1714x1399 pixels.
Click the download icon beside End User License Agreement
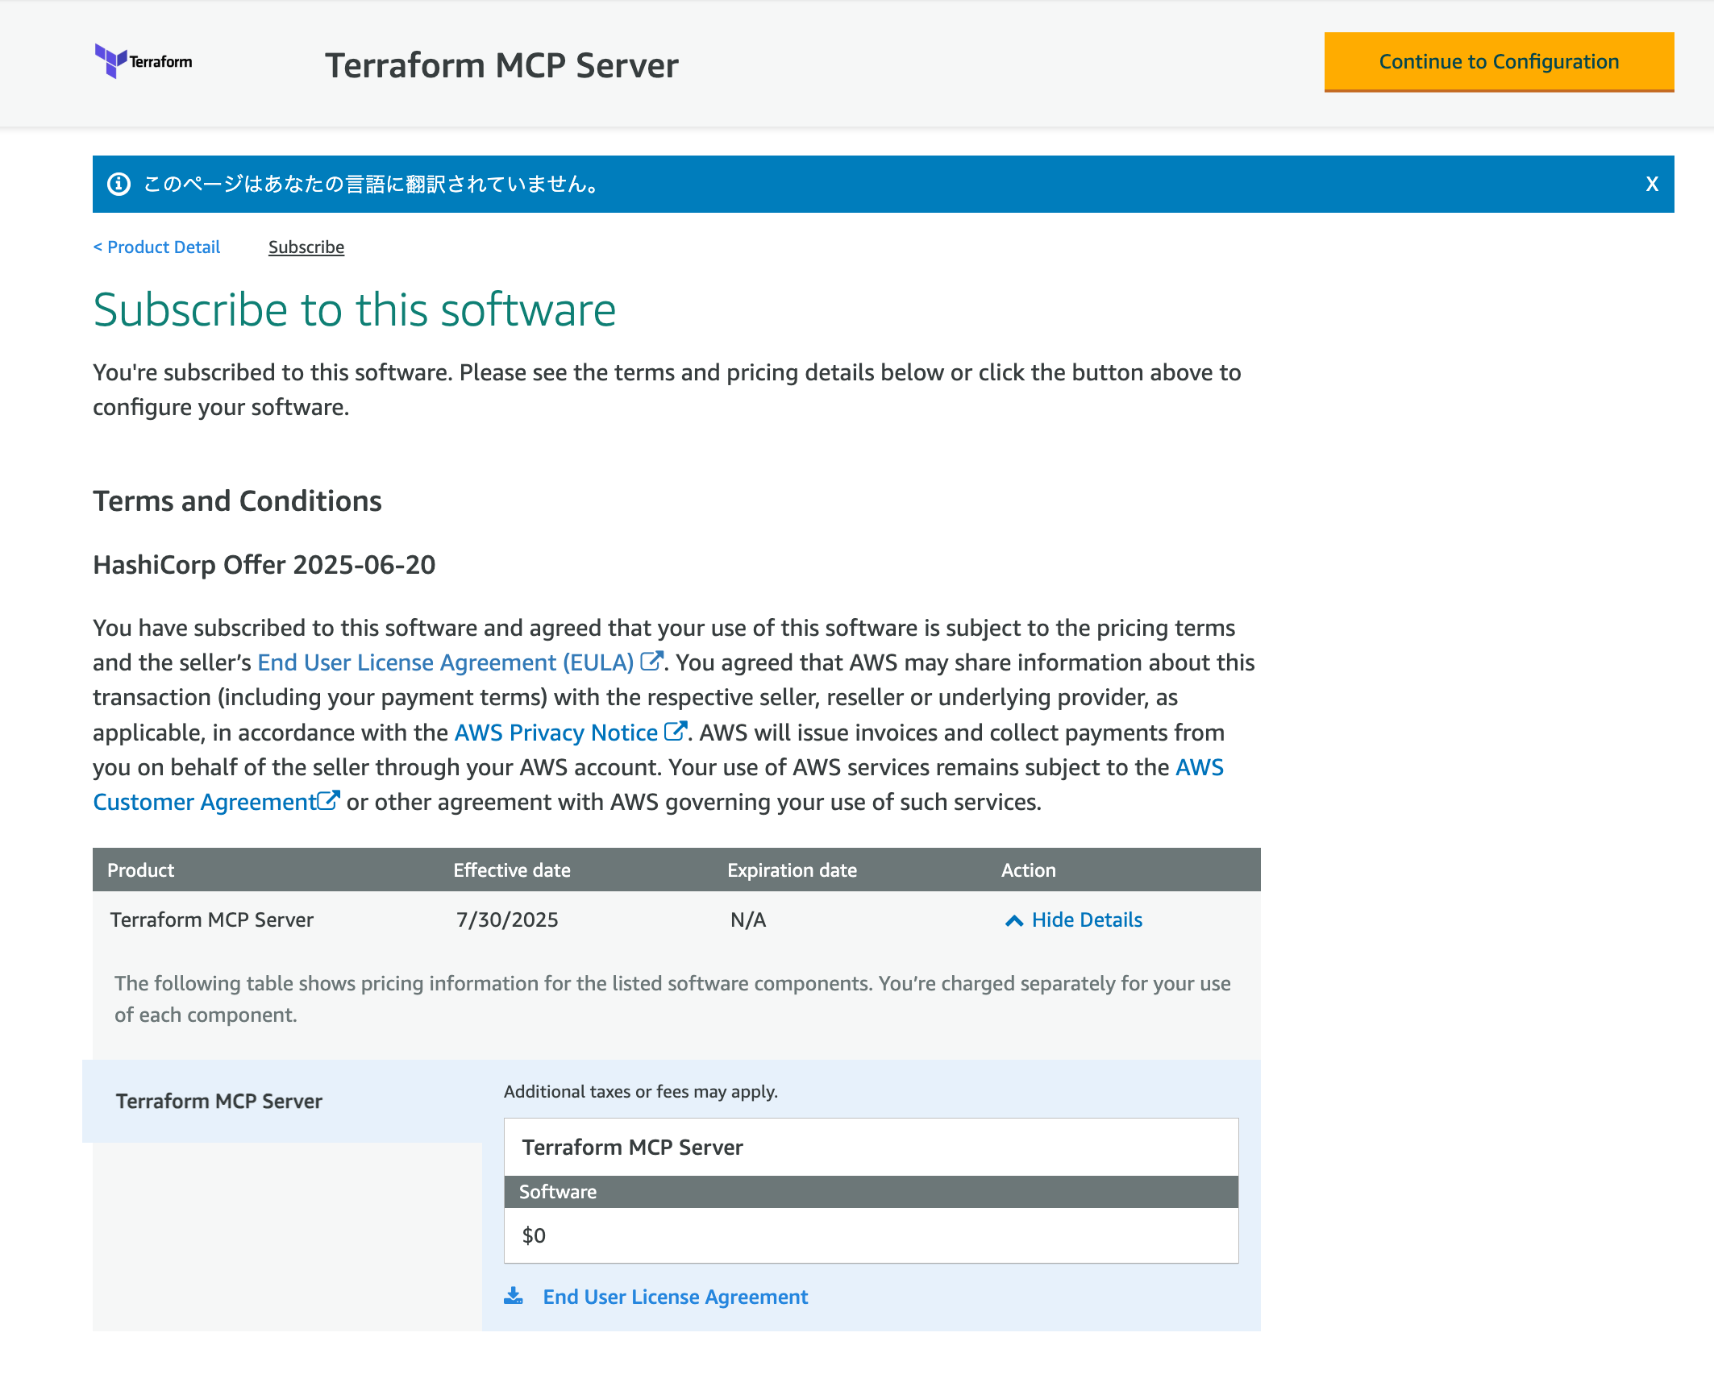(x=514, y=1296)
